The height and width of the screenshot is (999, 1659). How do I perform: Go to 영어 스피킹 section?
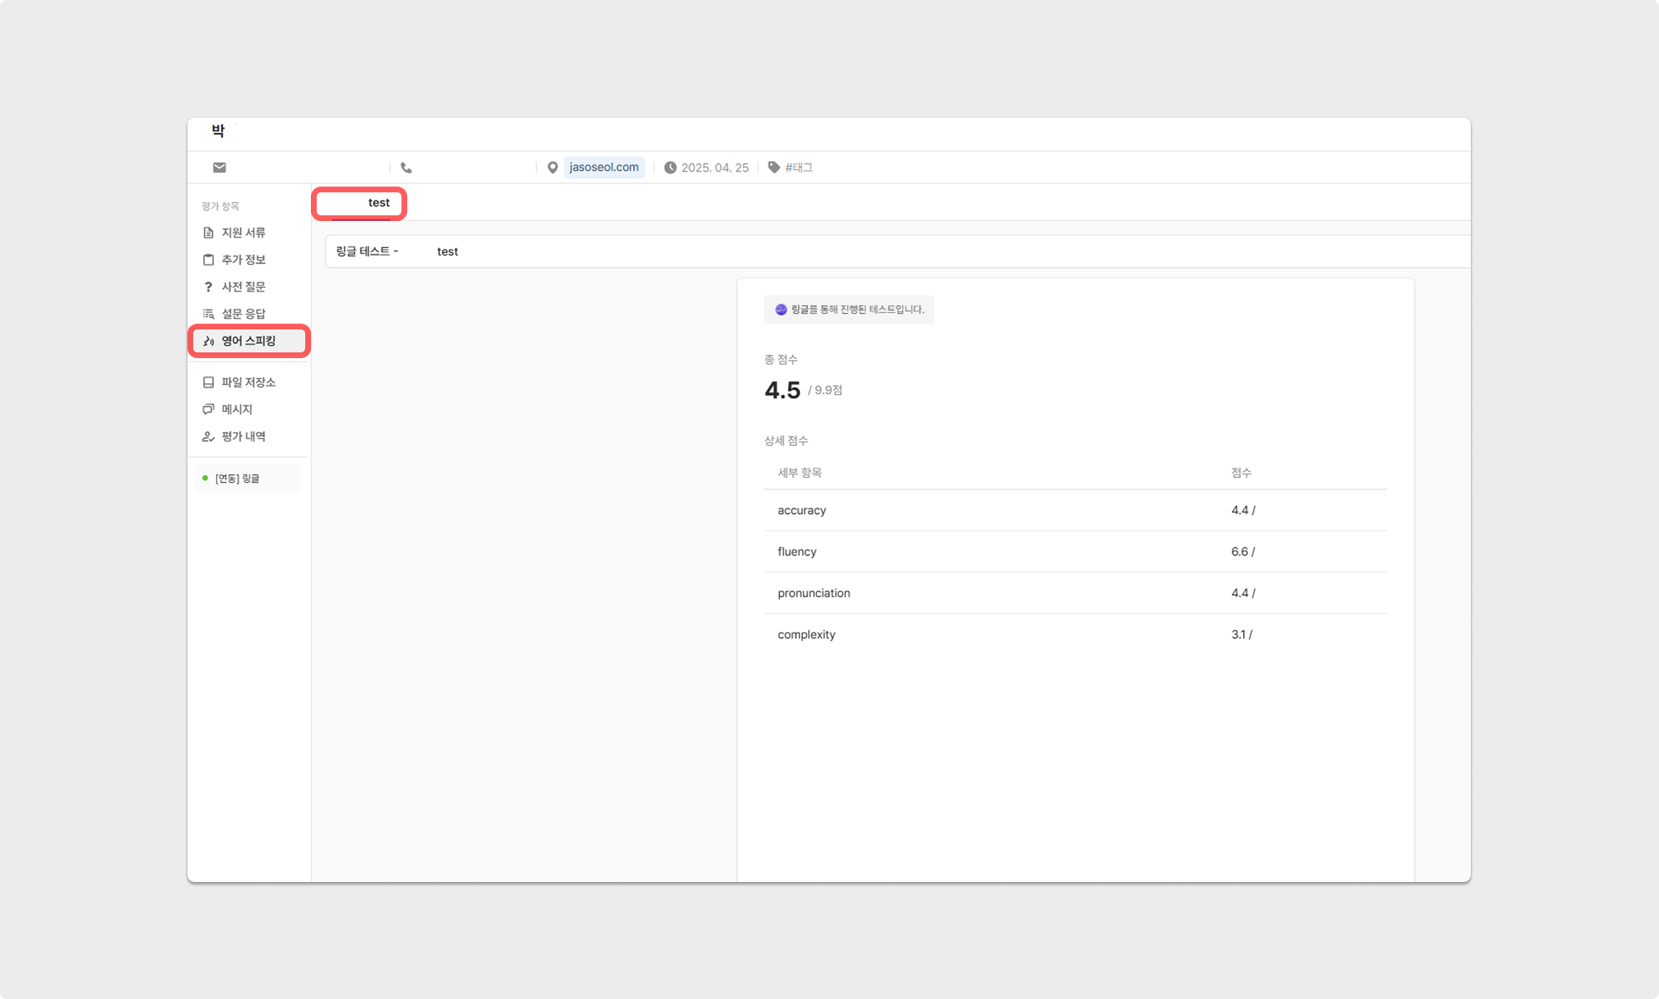[x=248, y=341]
